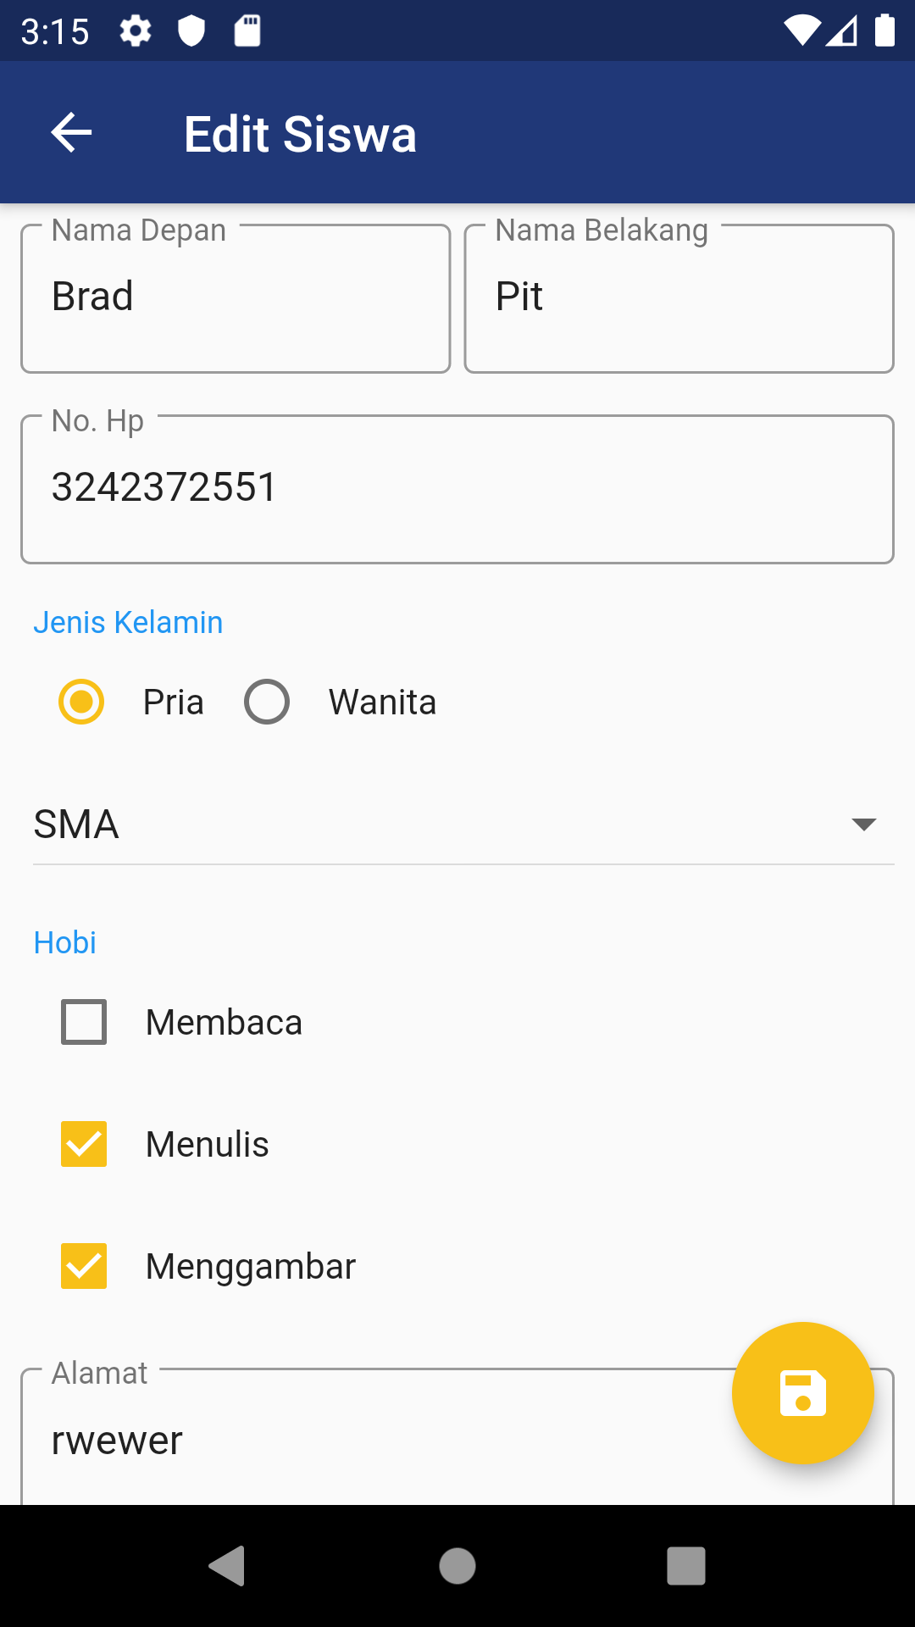
Task: Expand dropdown using the arrow beside SMA
Action: pos(863,825)
